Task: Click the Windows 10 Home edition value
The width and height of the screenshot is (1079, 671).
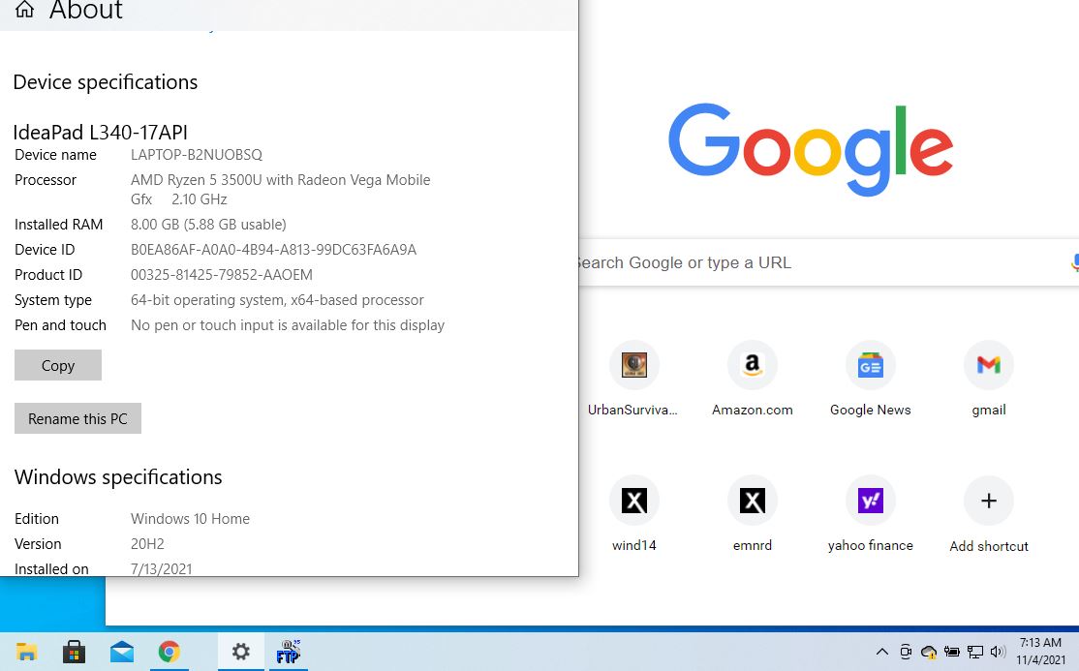Action: 190,519
